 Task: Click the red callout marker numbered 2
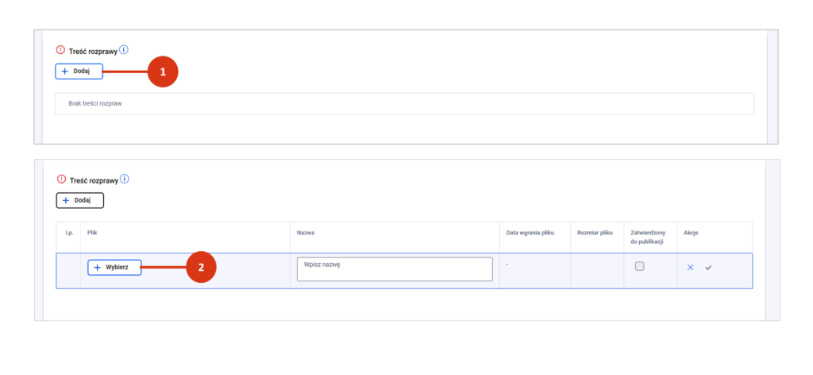(201, 268)
